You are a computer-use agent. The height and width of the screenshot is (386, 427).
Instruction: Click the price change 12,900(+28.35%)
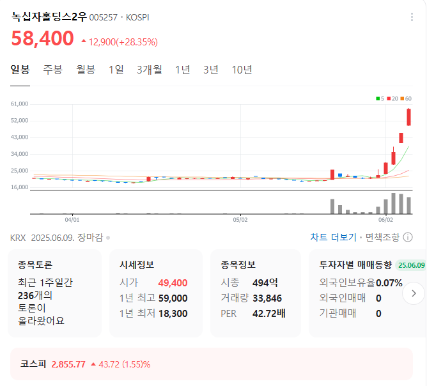(120, 42)
